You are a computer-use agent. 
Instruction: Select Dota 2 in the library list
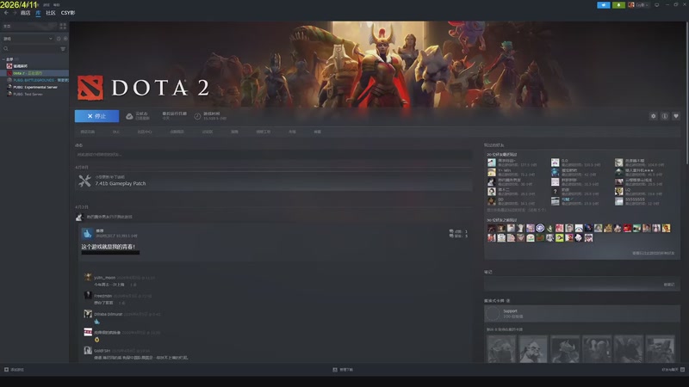click(x=34, y=73)
